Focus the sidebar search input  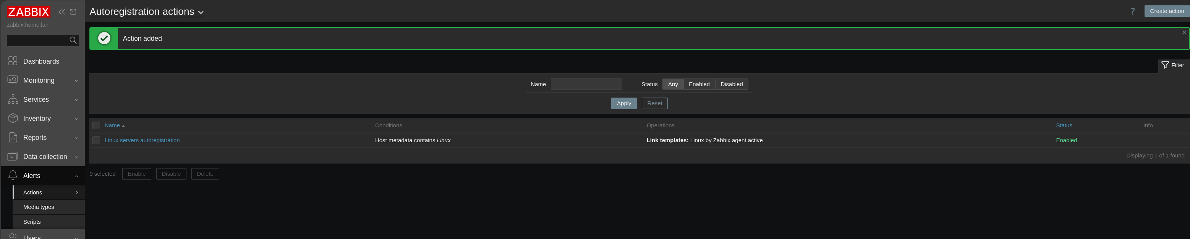[x=38, y=40]
